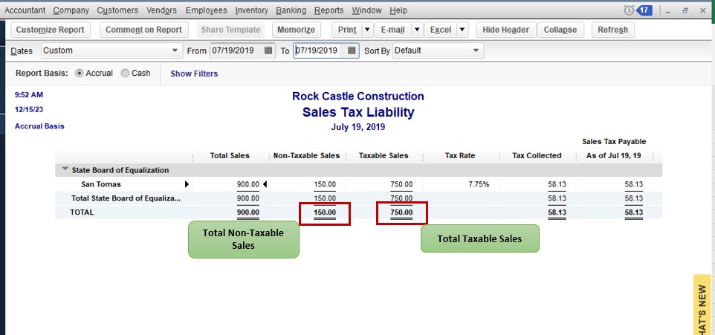Screen dimensions: 715x335
Task: Open the To date calendar picker
Action: (x=352, y=51)
